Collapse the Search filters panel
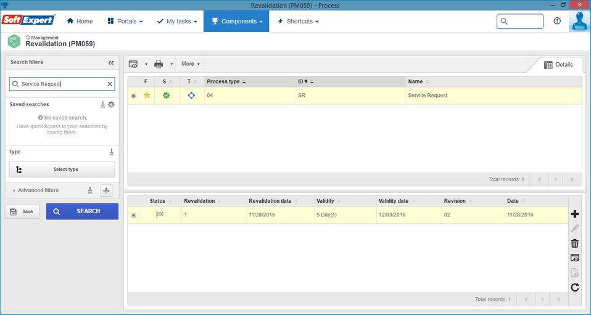591x315 pixels. pyautogui.click(x=111, y=62)
